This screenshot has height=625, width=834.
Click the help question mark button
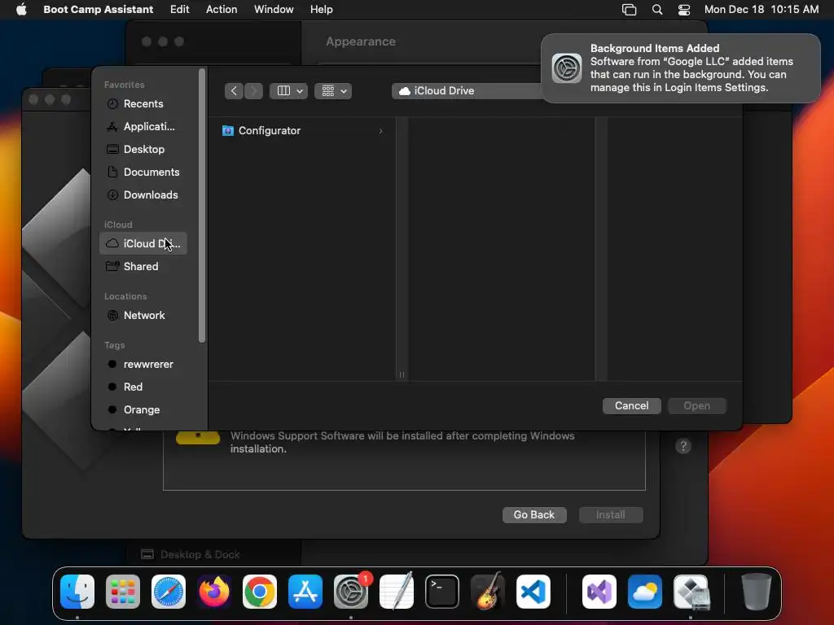[x=683, y=446]
